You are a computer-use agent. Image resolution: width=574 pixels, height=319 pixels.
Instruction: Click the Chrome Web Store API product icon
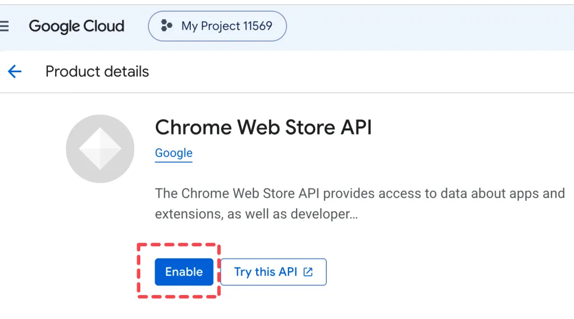point(100,149)
